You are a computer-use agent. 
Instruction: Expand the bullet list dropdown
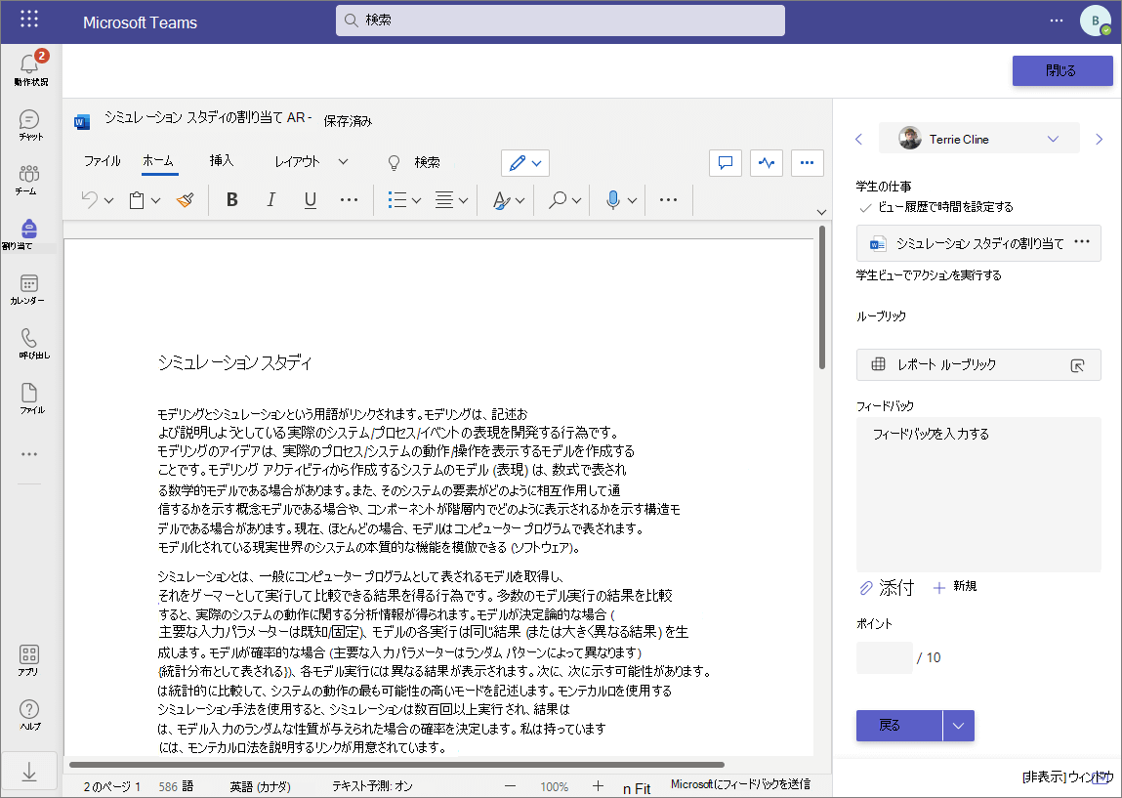tap(416, 201)
